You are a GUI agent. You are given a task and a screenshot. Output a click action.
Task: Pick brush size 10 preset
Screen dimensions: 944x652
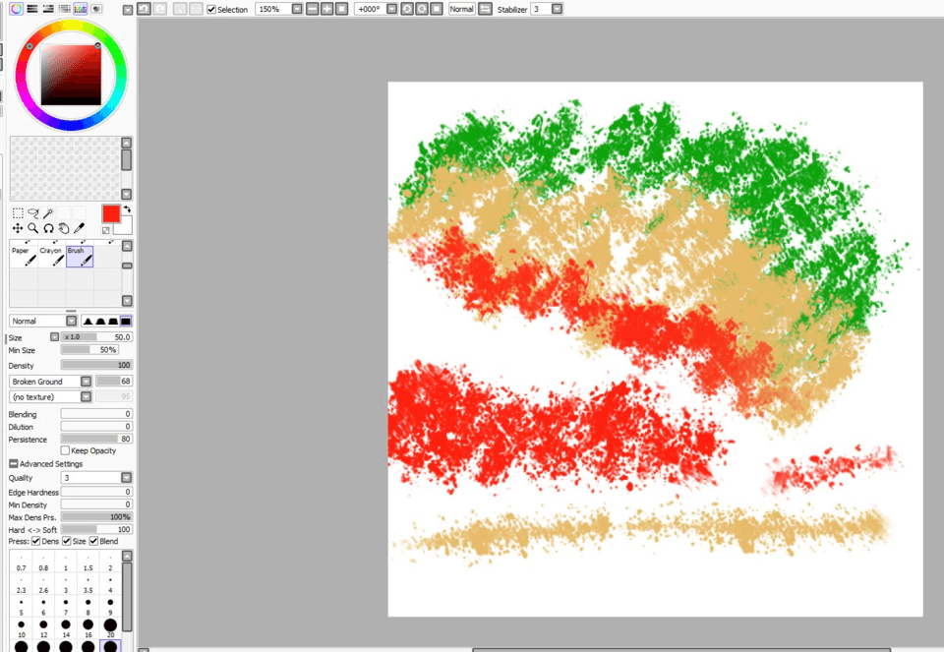[21, 628]
